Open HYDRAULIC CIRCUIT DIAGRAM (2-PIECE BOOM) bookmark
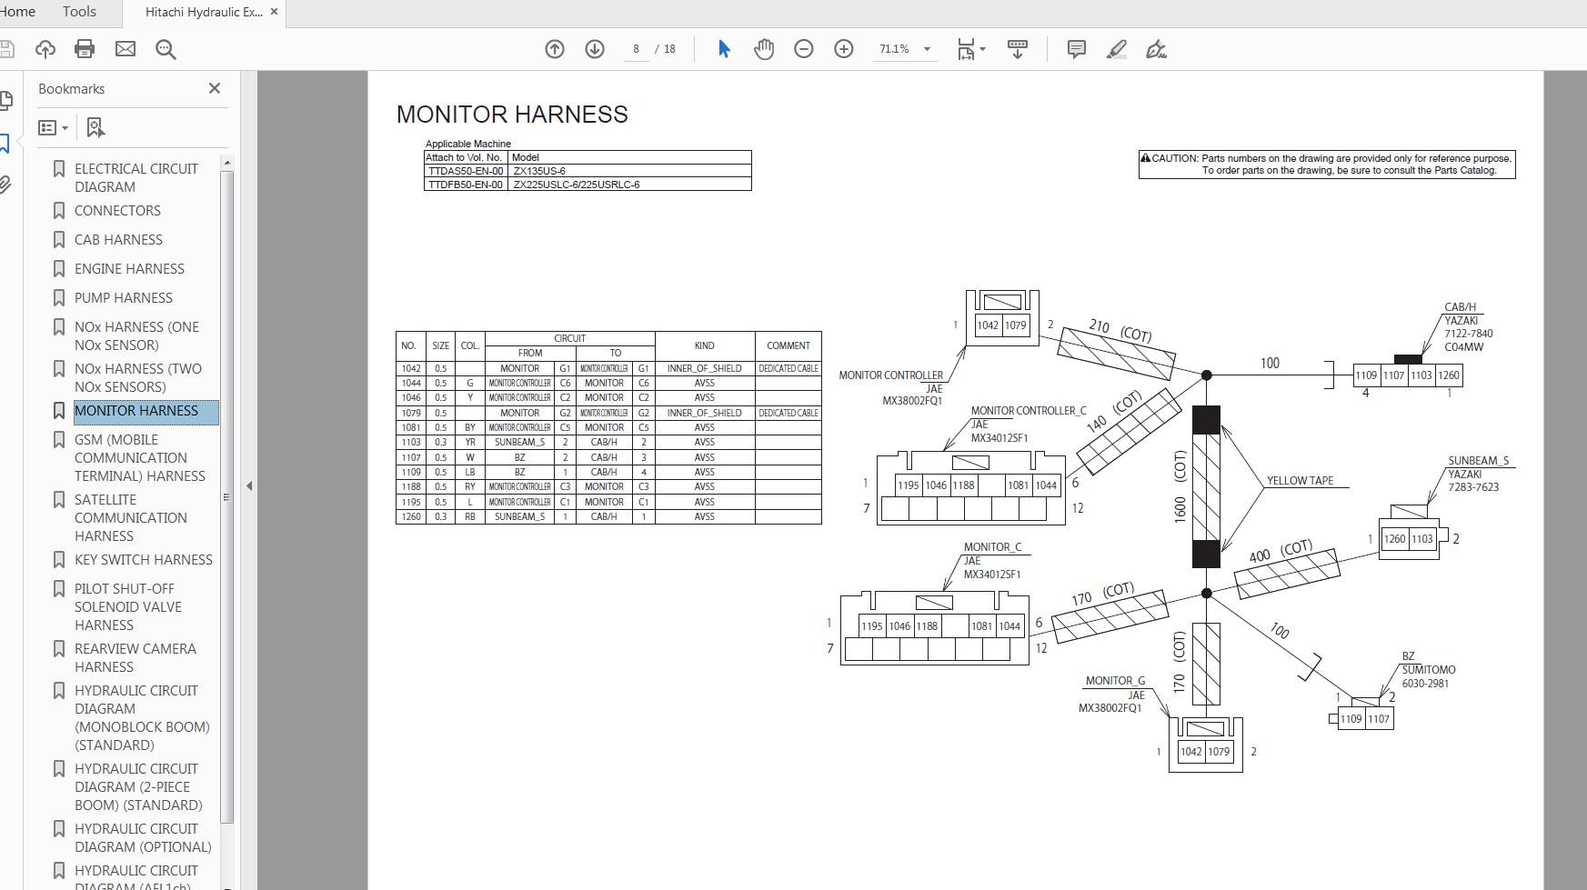1587x890 pixels. click(x=138, y=787)
